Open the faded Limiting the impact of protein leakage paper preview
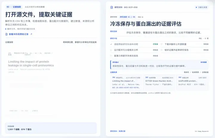The width and height of the screenshot is (215, 138). pyautogui.click(x=31, y=64)
